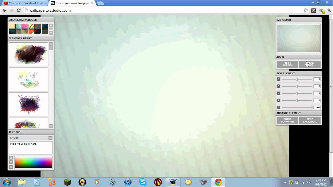
Task: Open iTunes from the taskbar
Action: pos(127,182)
